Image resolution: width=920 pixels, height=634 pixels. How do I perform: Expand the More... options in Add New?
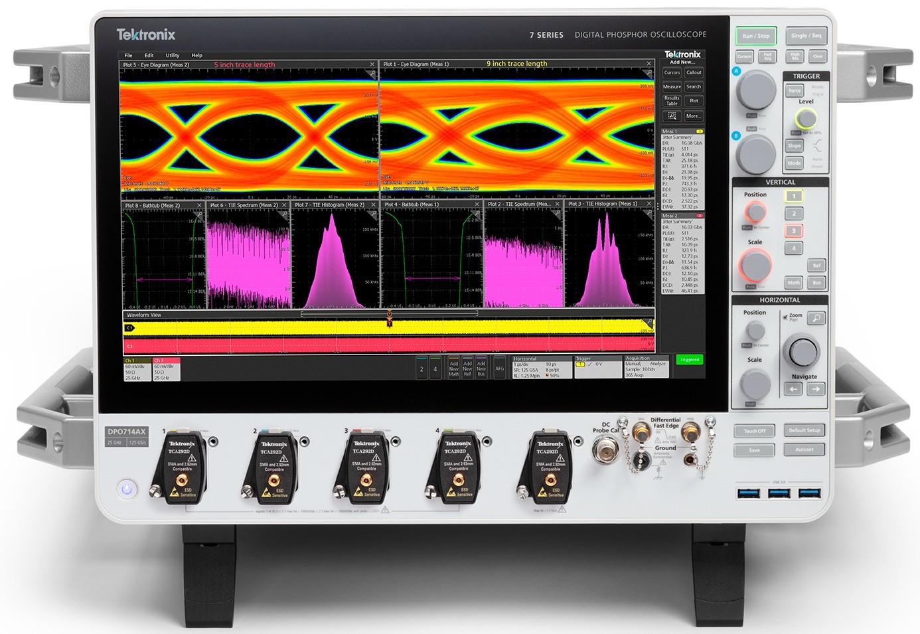(694, 116)
